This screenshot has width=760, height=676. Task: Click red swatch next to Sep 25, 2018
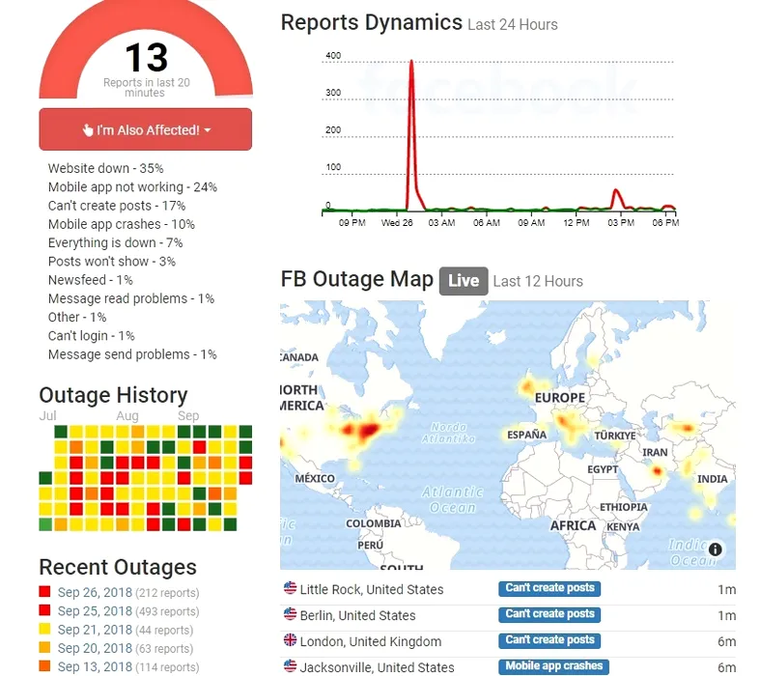(44, 609)
